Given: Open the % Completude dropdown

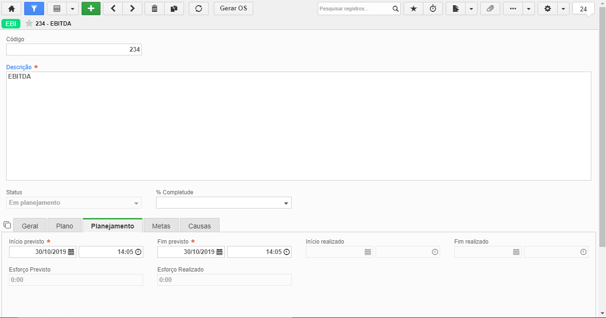Looking at the screenshot, I should (224, 203).
